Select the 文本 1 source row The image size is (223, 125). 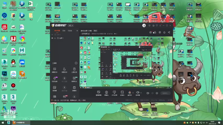[x=65, y=34]
